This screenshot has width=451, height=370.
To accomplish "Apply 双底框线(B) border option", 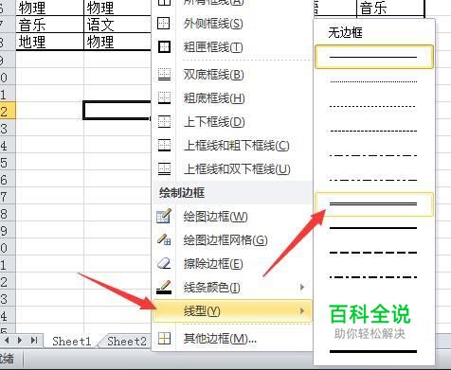I will tap(231, 75).
